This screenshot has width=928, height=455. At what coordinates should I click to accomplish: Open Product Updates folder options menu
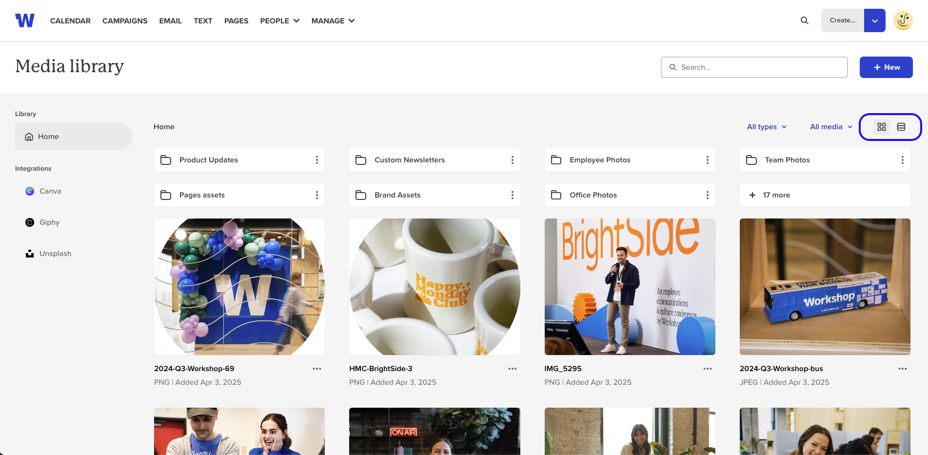pos(317,160)
